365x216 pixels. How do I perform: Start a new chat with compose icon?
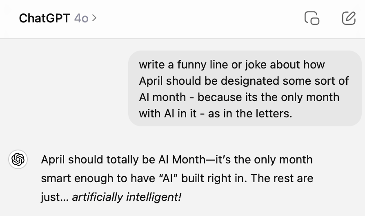348,18
